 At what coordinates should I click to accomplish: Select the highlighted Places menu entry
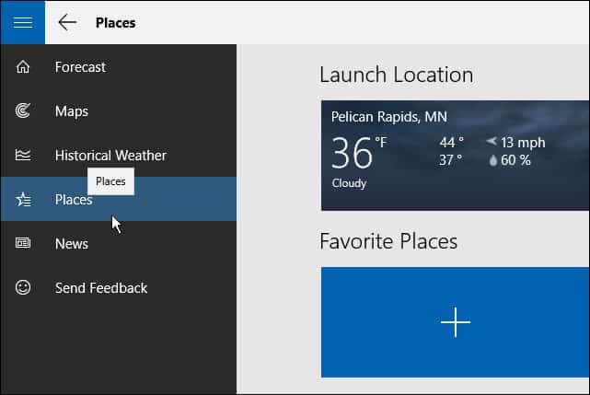tap(118, 199)
